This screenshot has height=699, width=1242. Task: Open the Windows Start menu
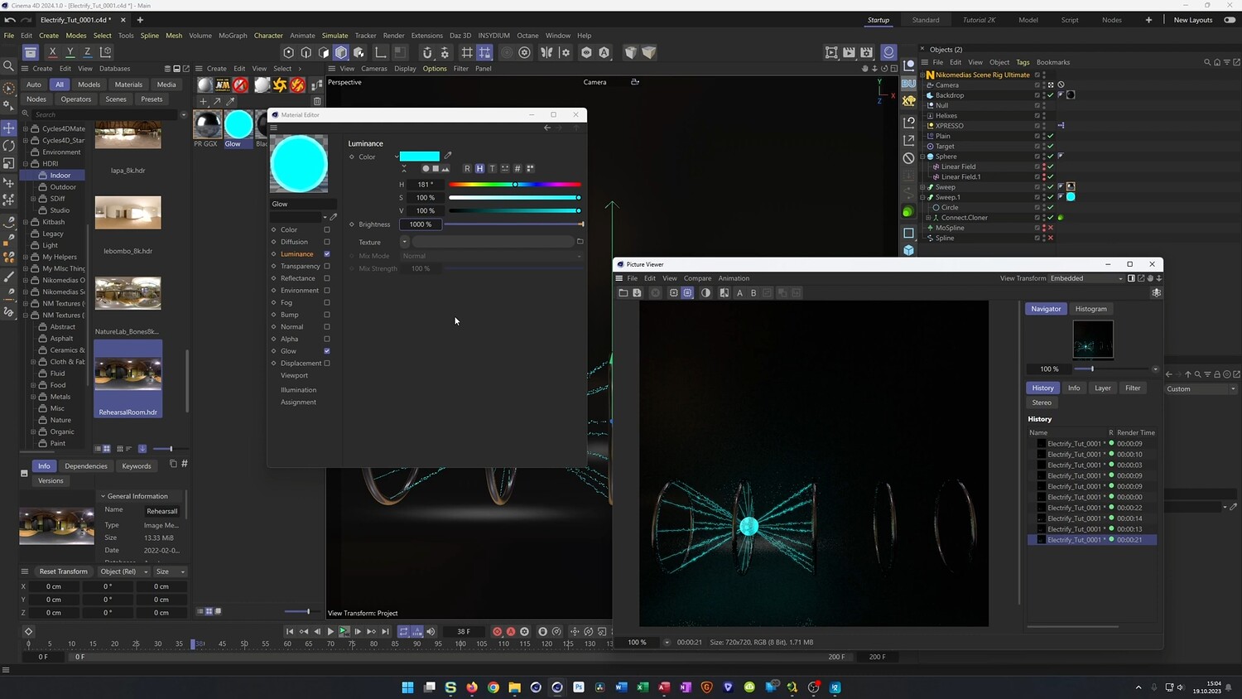click(407, 687)
